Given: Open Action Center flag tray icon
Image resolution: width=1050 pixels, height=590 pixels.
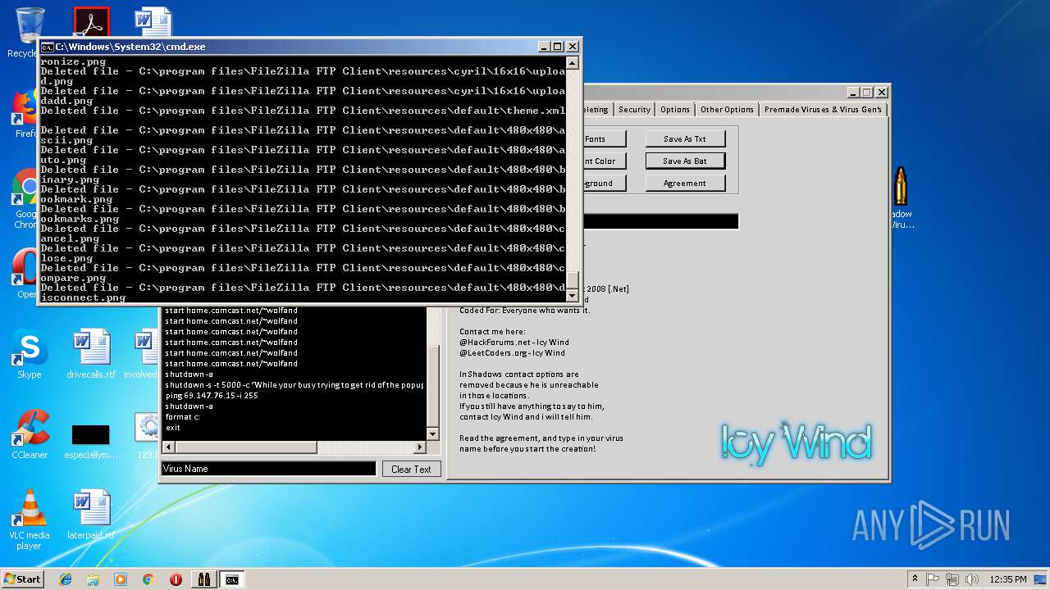Looking at the screenshot, I should coord(933,579).
